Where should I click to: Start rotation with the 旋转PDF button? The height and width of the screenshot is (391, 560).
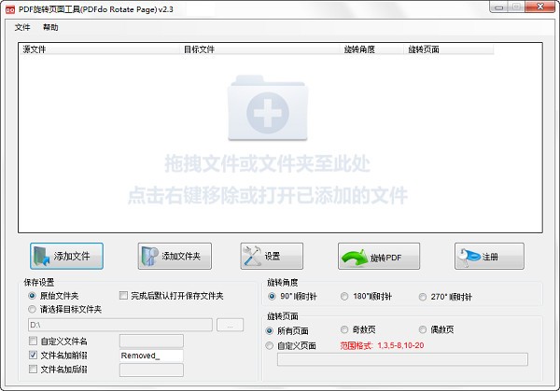point(379,256)
